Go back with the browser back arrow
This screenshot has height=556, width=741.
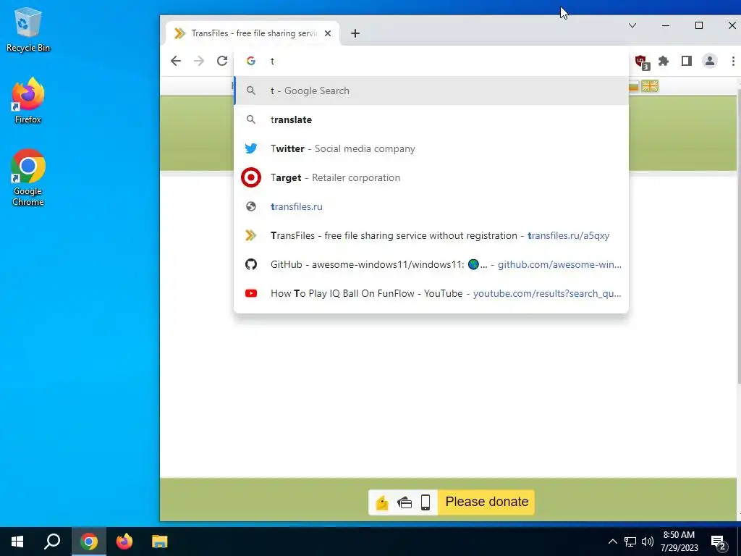coord(176,61)
